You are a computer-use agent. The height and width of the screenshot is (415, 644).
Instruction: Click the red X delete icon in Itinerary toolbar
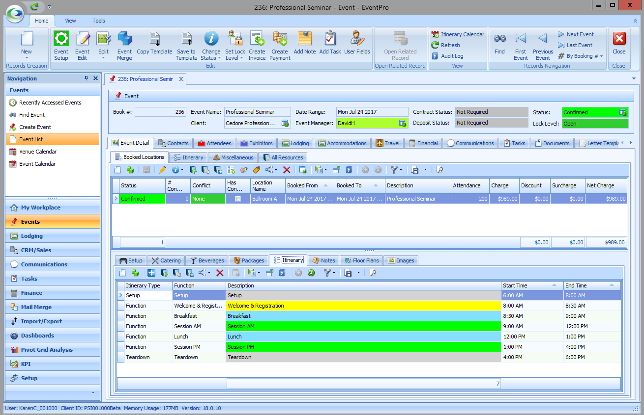[x=220, y=273]
